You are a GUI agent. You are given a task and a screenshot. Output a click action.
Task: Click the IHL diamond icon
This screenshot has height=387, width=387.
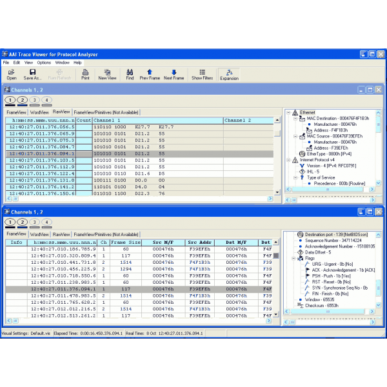point(302,172)
